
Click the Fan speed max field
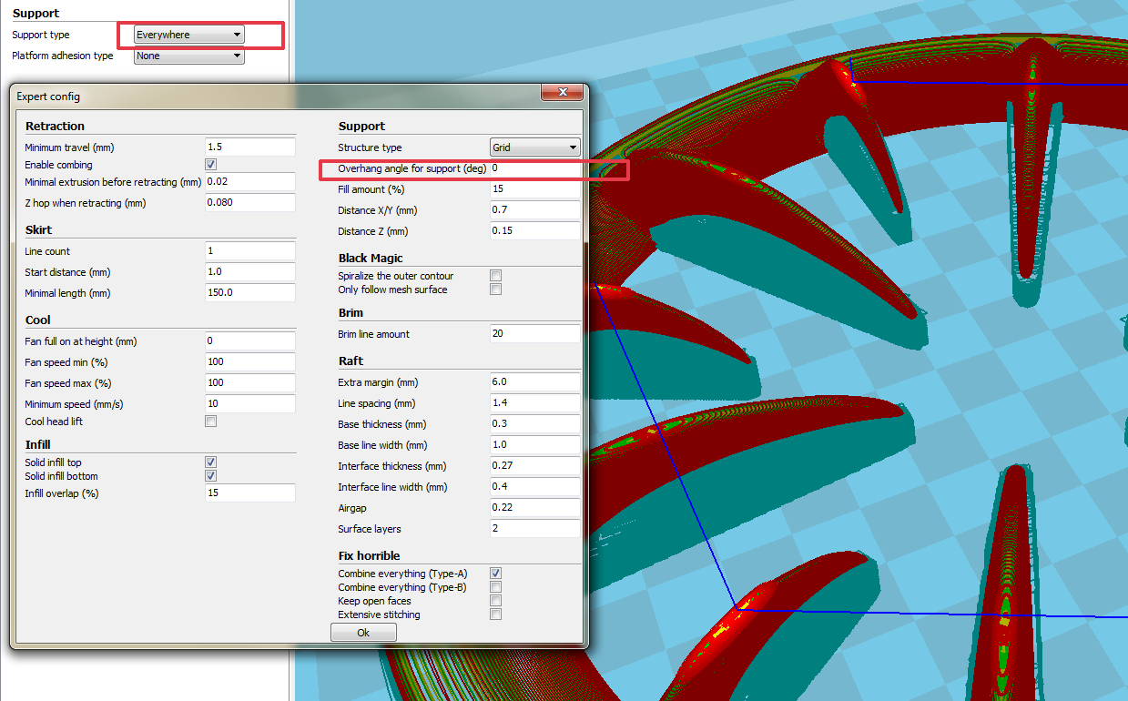[x=250, y=383]
